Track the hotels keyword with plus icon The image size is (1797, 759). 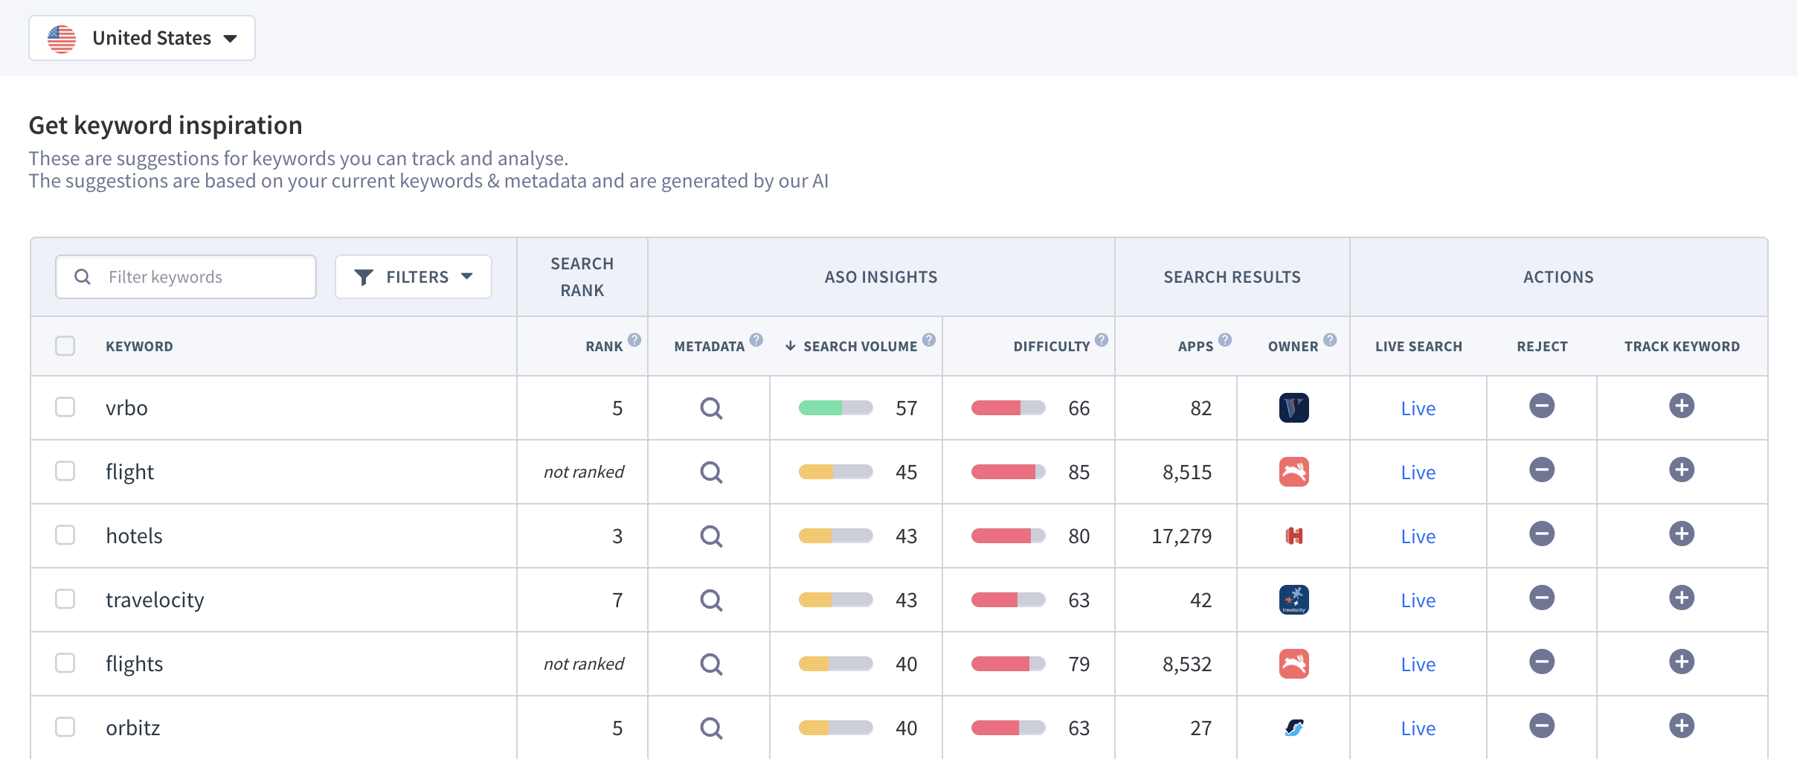click(x=1682, y=534)
